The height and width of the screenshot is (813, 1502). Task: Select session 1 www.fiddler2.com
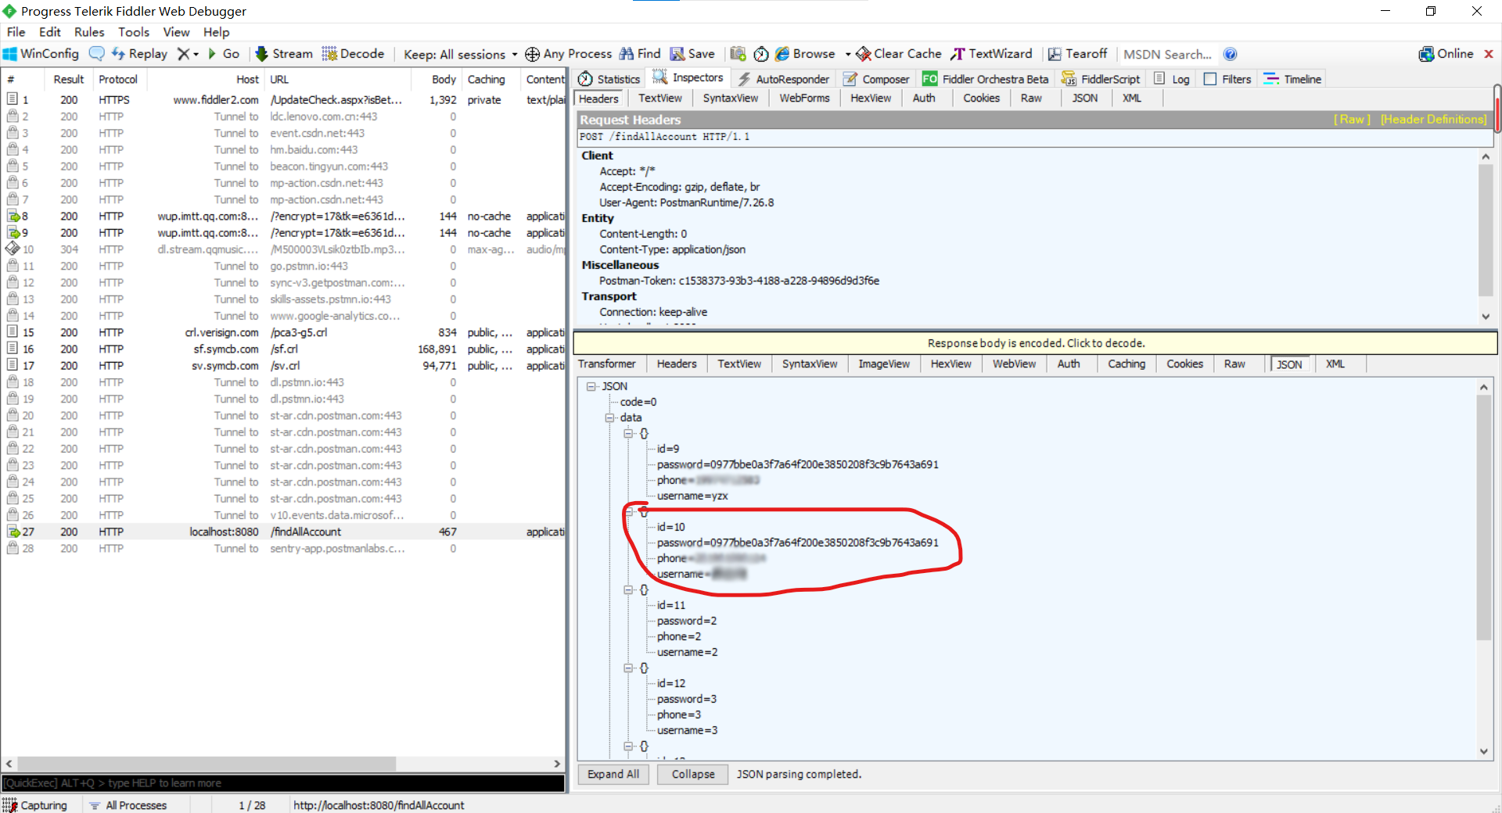283,100
